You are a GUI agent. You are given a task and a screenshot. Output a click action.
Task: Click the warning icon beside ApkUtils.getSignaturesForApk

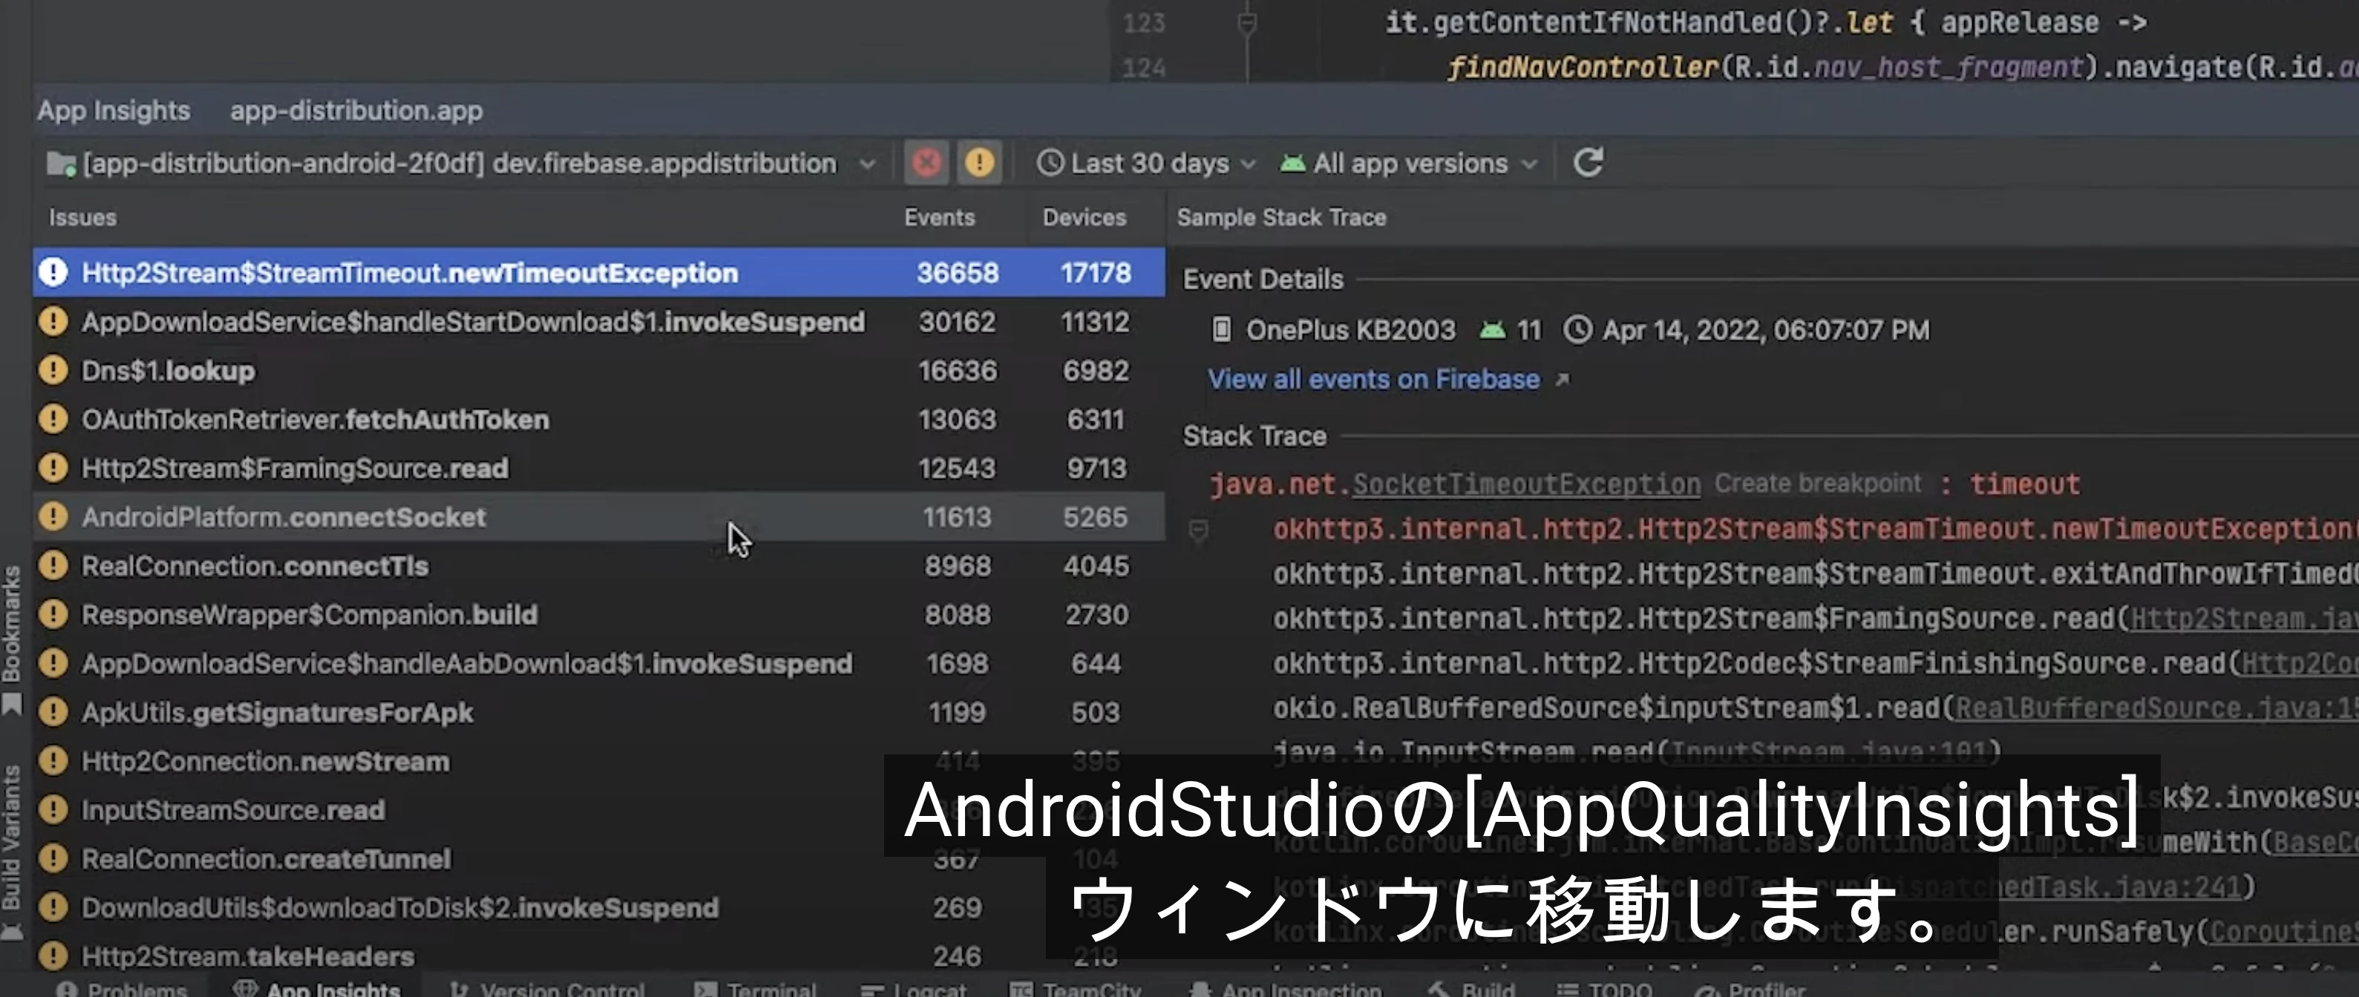(x=53, y=712)
